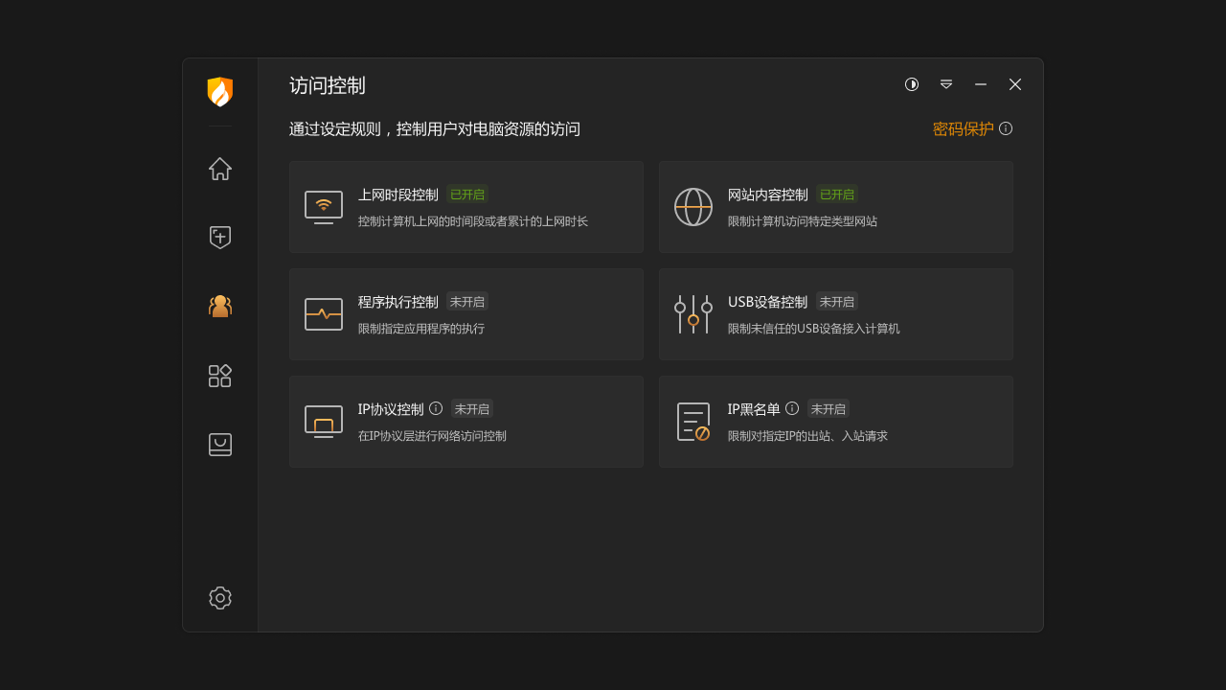Select the protection center shield icon
The height and width of the screenshot is (690, 1226).
(219, 237)
